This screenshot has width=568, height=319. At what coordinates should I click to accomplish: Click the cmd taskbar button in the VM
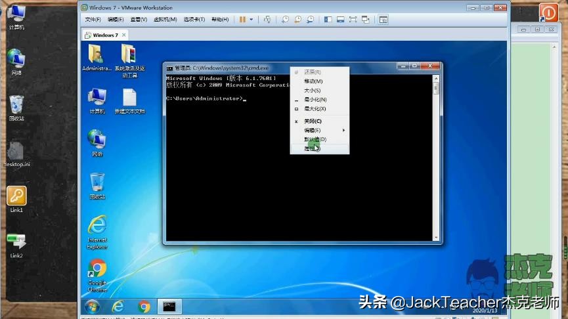(169, 307)
